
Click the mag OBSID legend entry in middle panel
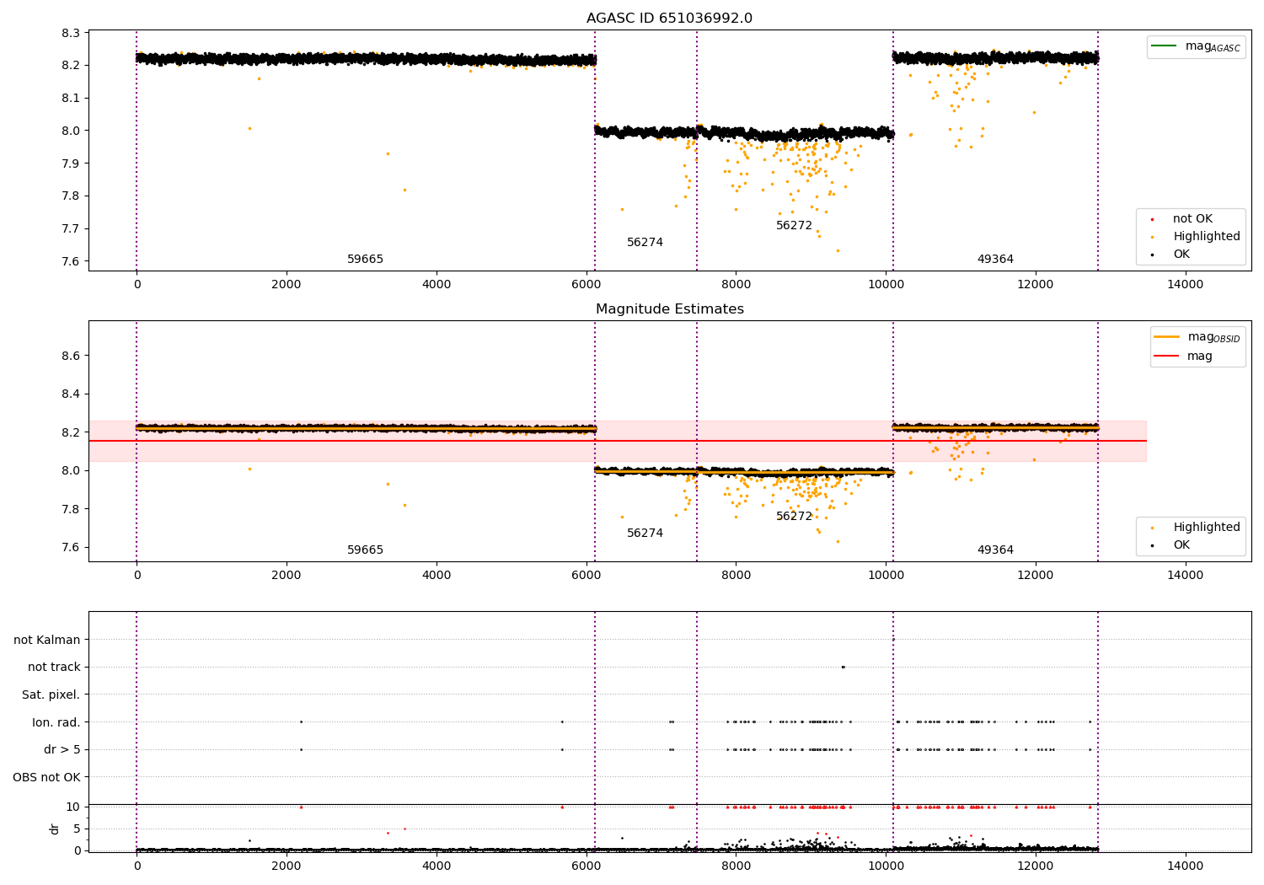(1213, 337)
